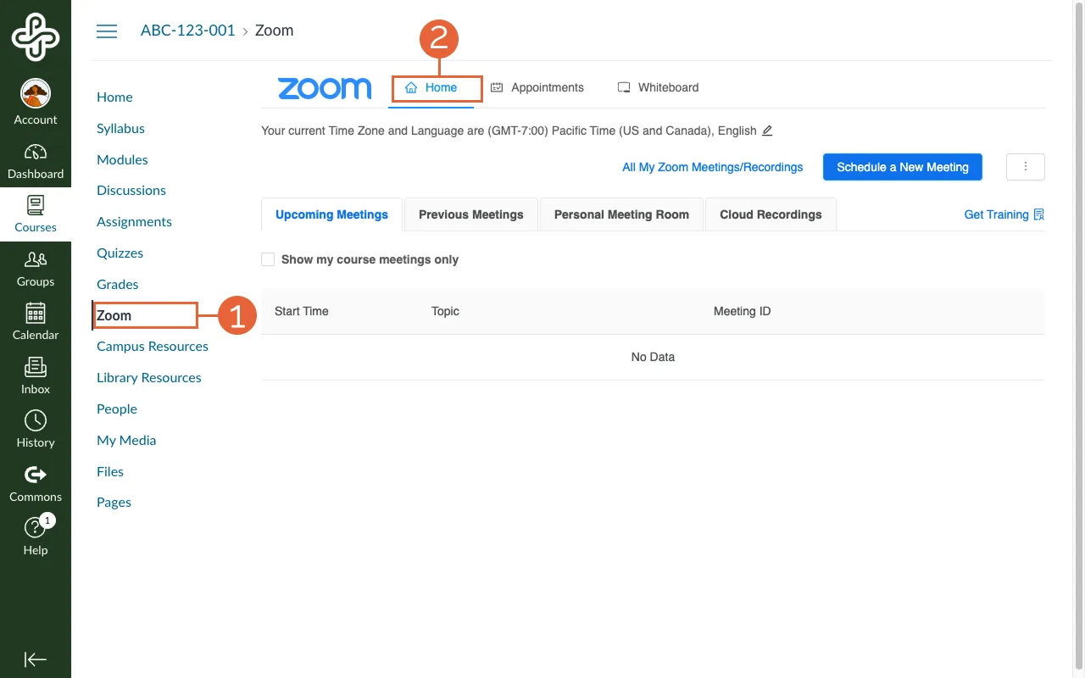The width and height of the screenshot is (1085, 678).
Task: Open the Syllabus course link
Action: point(120,129)
